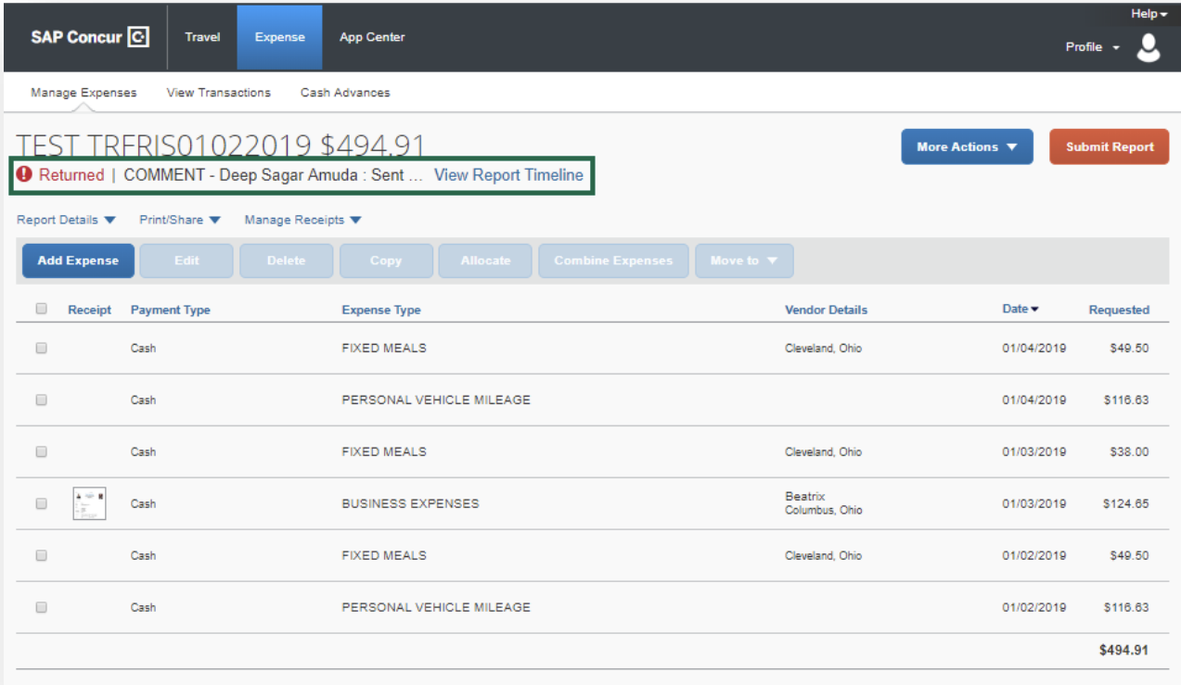Open the user profile avatar icon
Screen dimensions: 1181x685
(x=1149, y=47)
